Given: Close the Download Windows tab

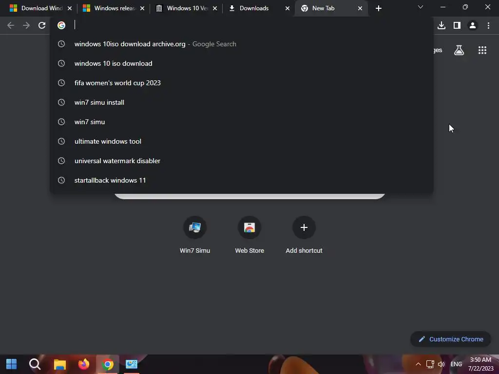Looking at the screenshot, I should pos(70,8).
